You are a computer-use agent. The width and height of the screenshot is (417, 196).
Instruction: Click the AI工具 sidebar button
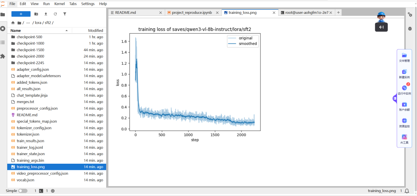(404, 139)
